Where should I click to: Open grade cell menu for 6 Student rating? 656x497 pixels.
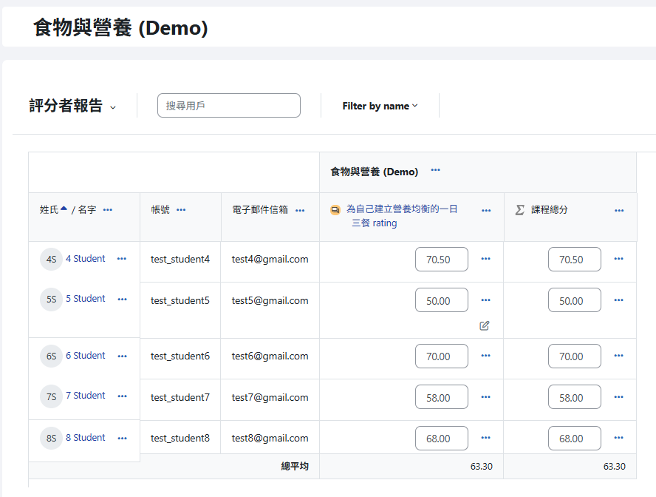[485, 356]
